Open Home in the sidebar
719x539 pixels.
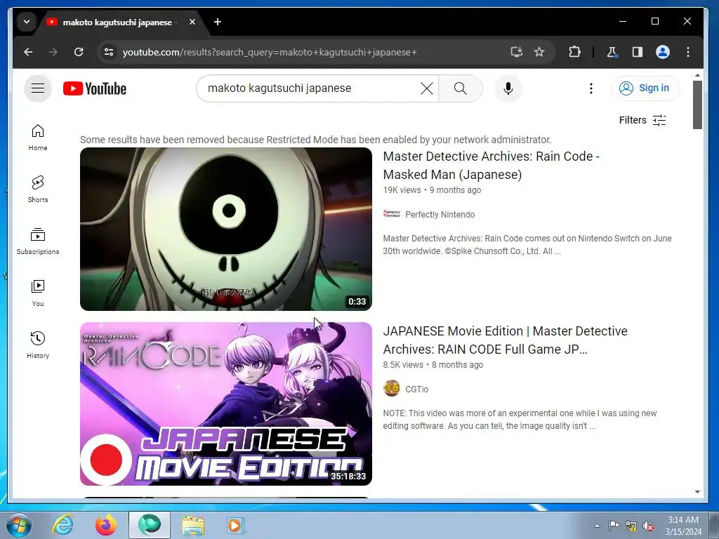click(x=38, y=138)
